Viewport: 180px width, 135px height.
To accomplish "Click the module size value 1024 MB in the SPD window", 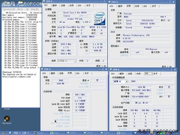I will (141, 87).
